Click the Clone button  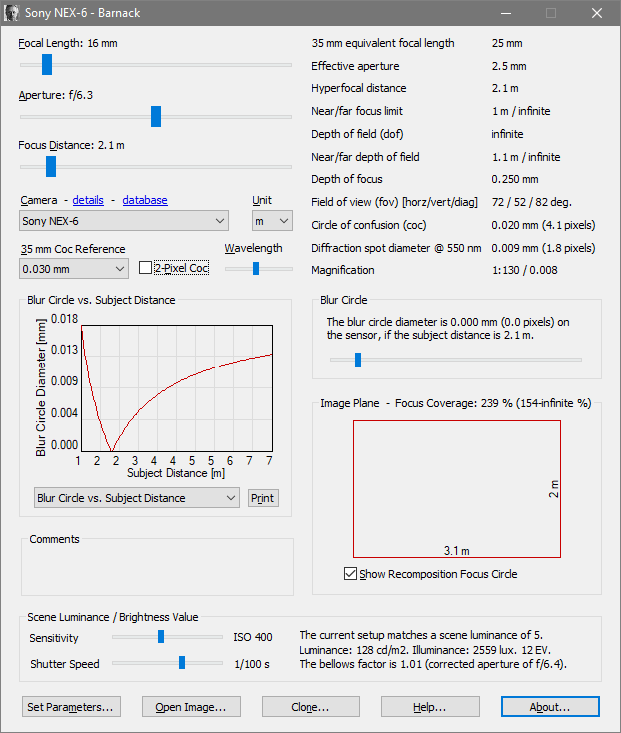(310, 707)
